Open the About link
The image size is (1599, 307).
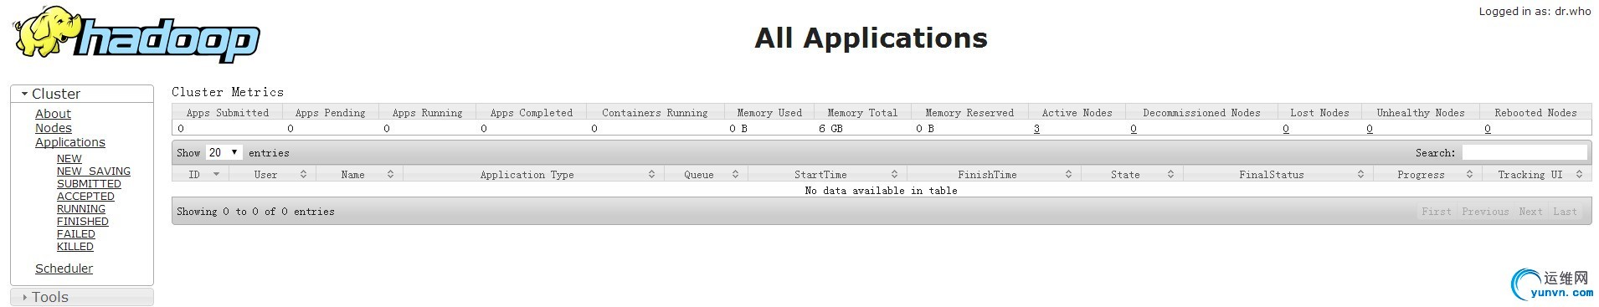[53, 114]
